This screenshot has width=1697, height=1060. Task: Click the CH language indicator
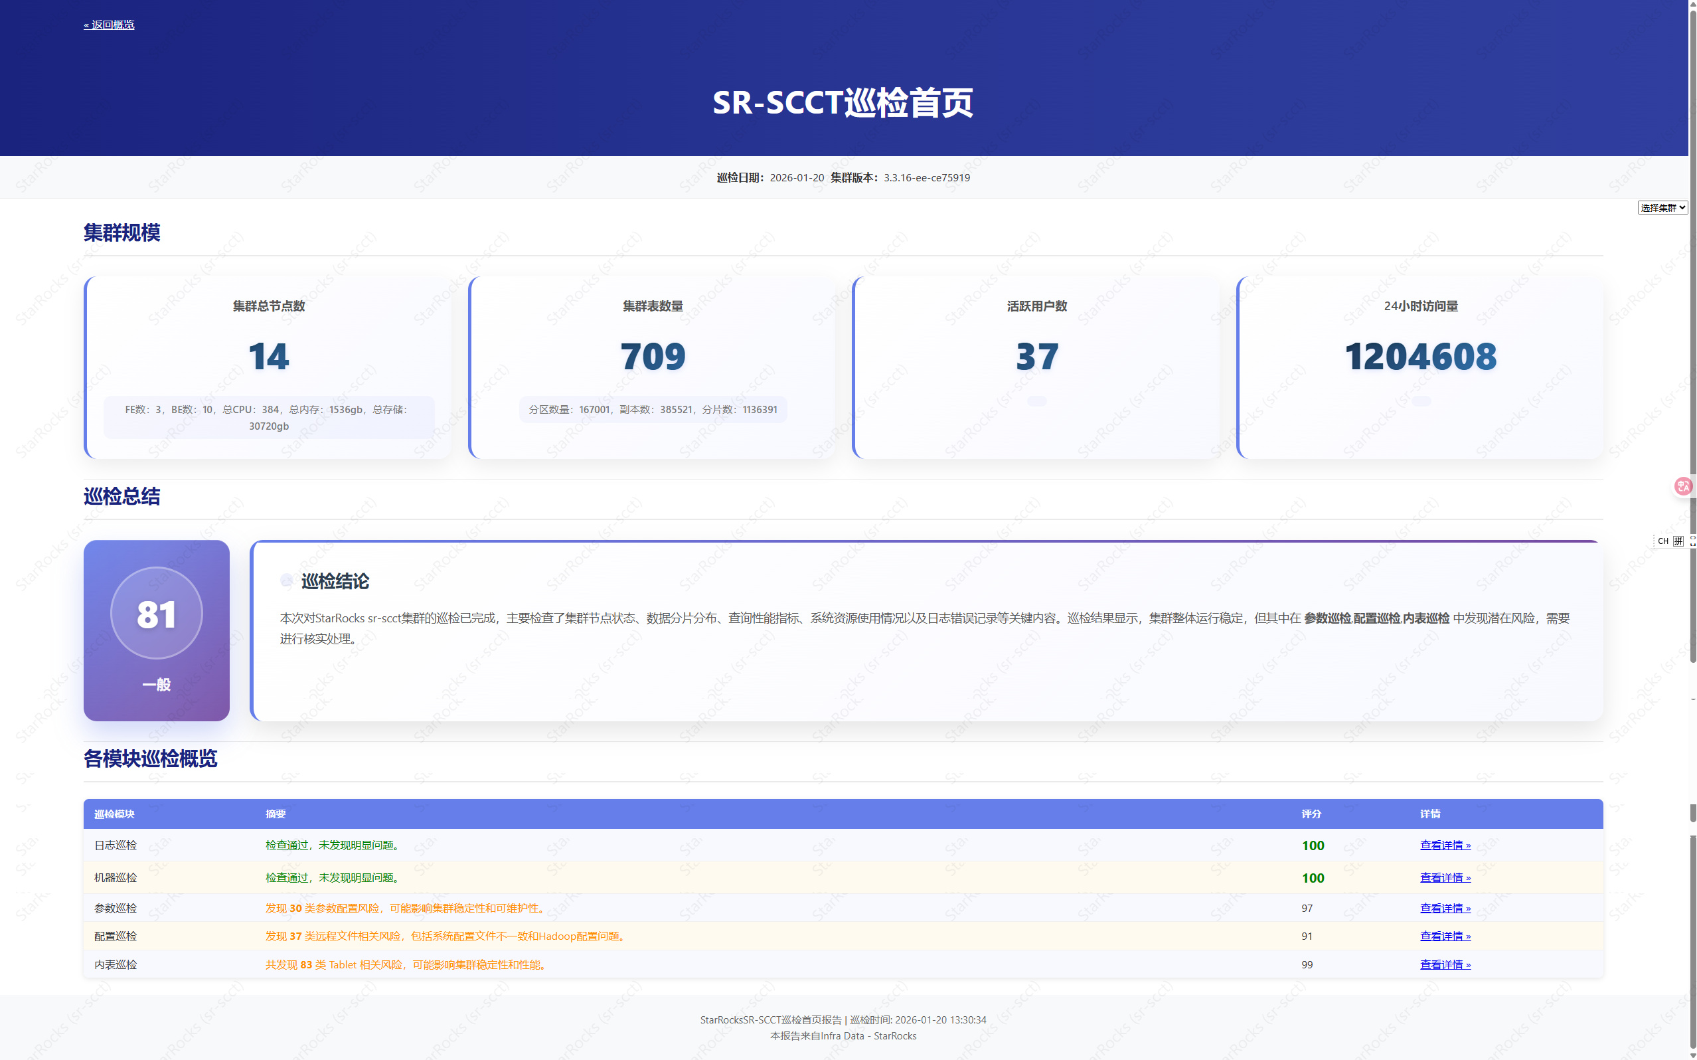pyautogui.click(x=1662, y=541)
